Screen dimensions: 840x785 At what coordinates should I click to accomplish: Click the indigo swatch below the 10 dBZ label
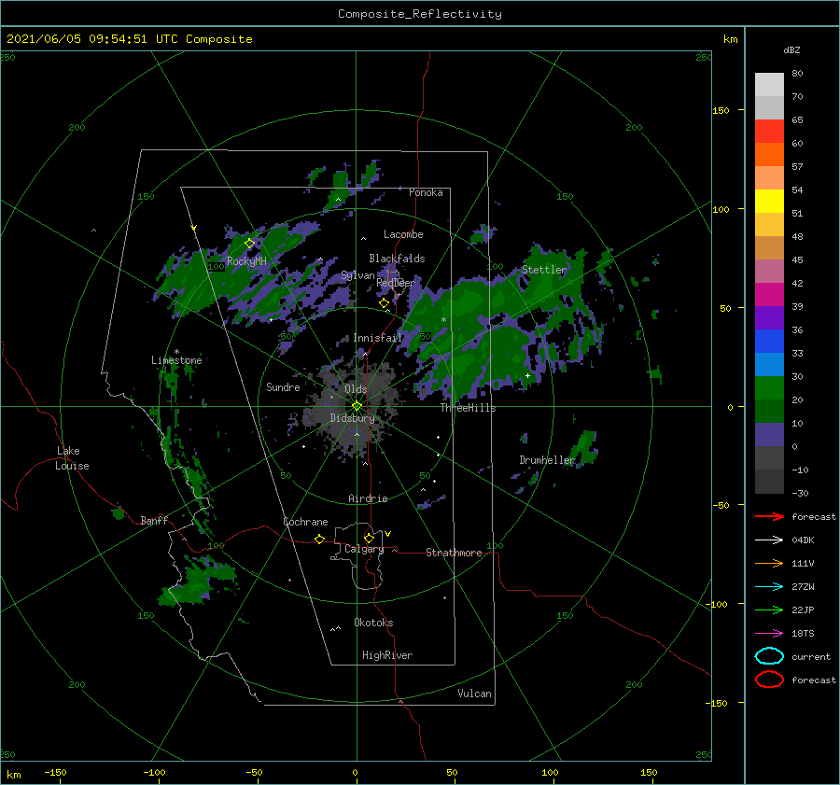coord(769,435)
